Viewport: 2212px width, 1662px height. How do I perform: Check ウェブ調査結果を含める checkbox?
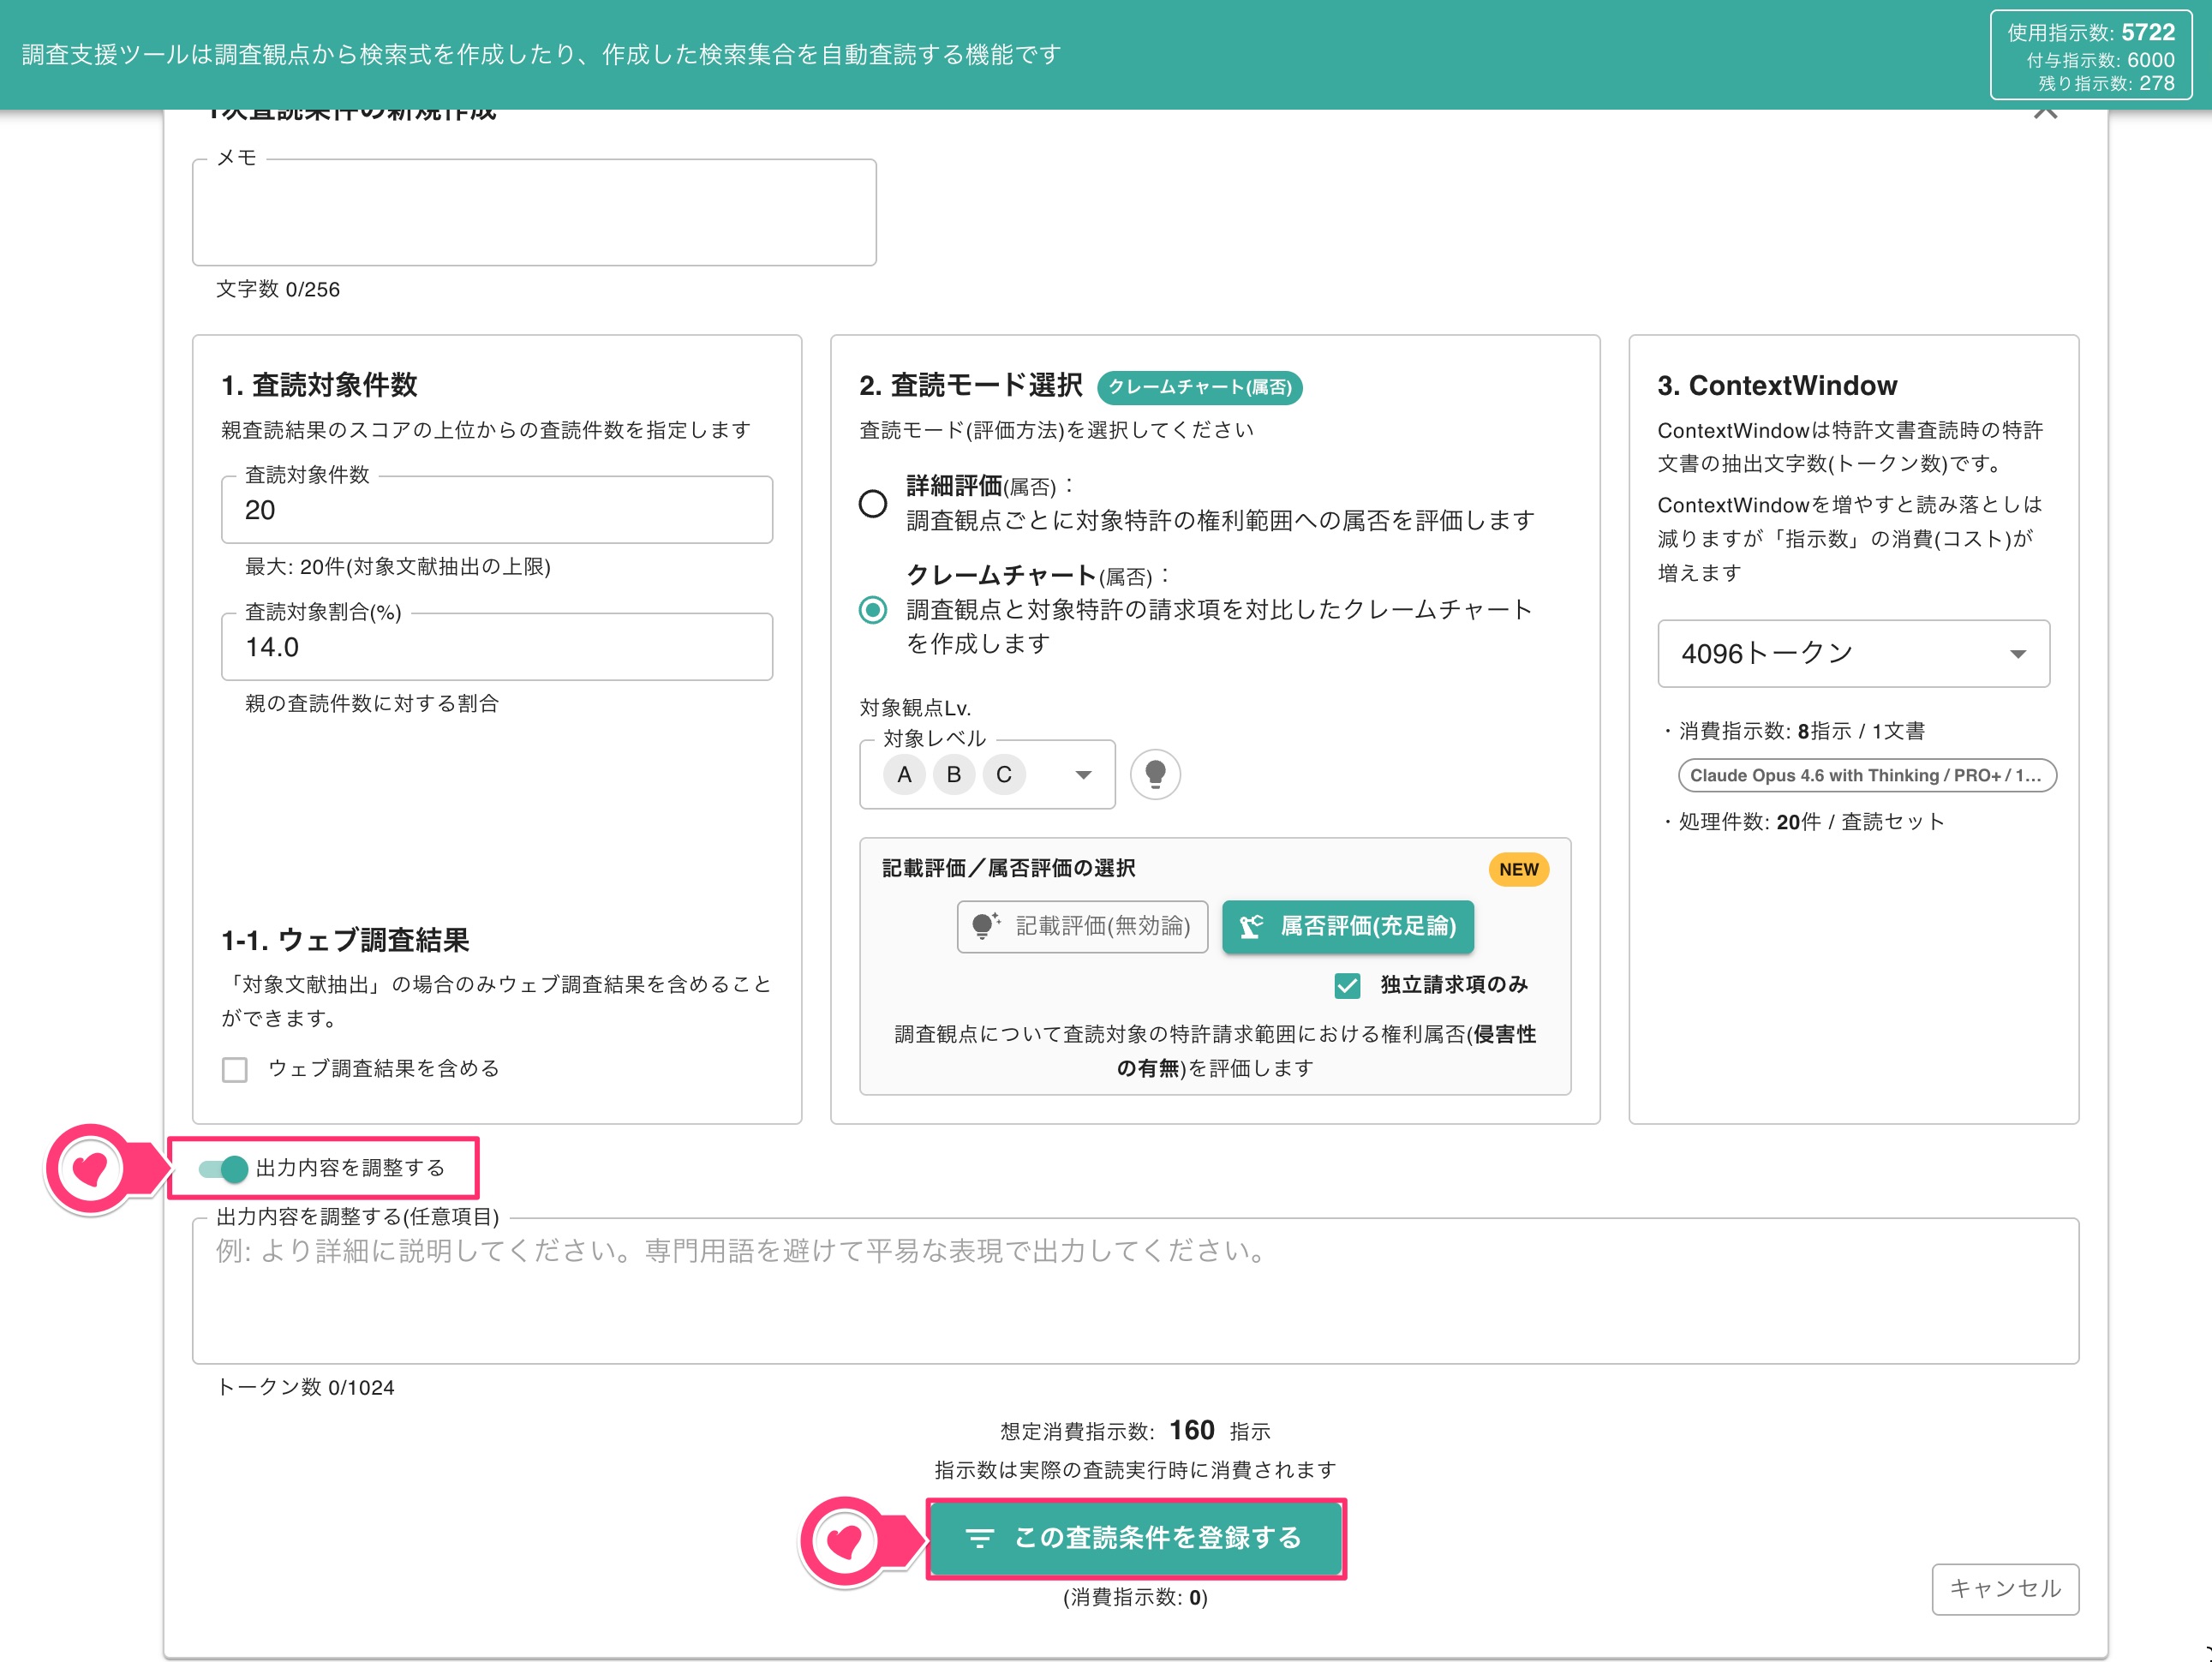pos(235,1069)
